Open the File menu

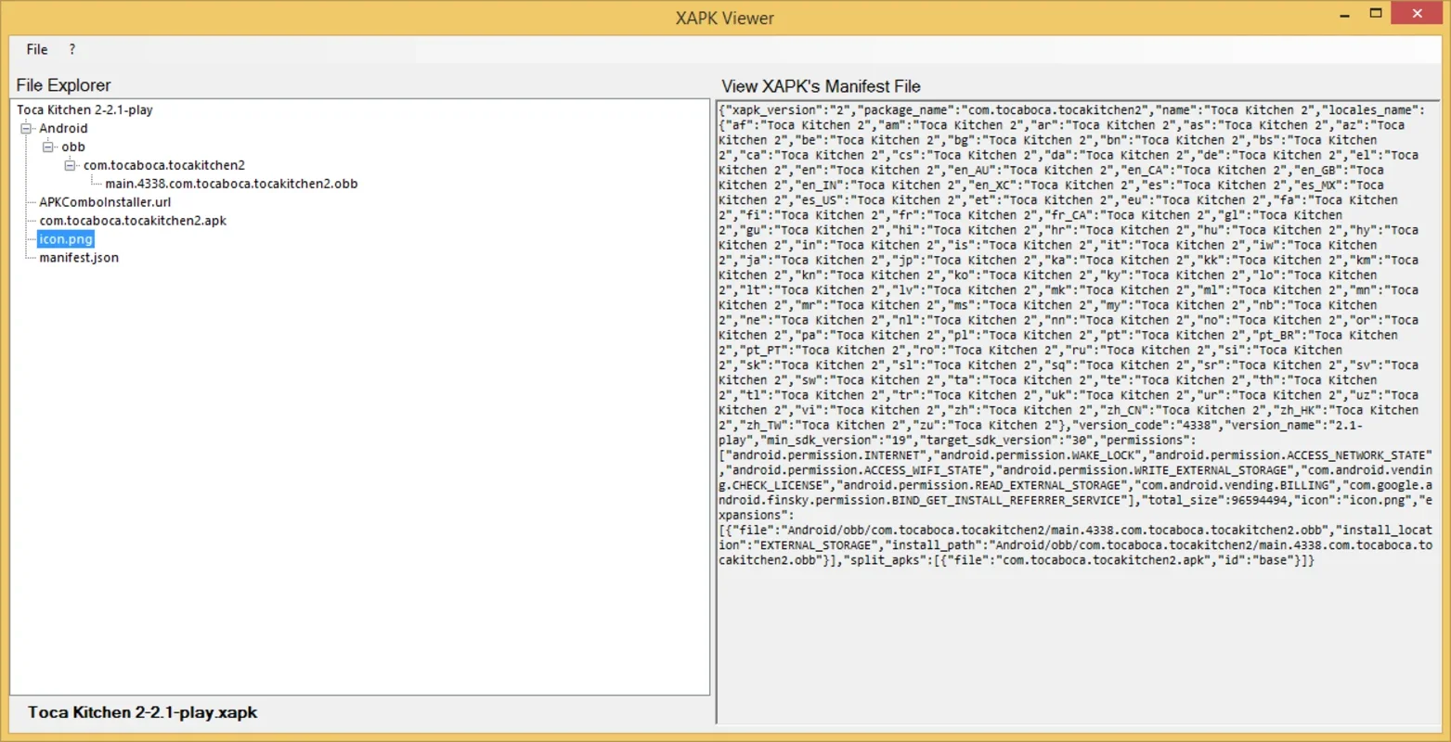37,49
